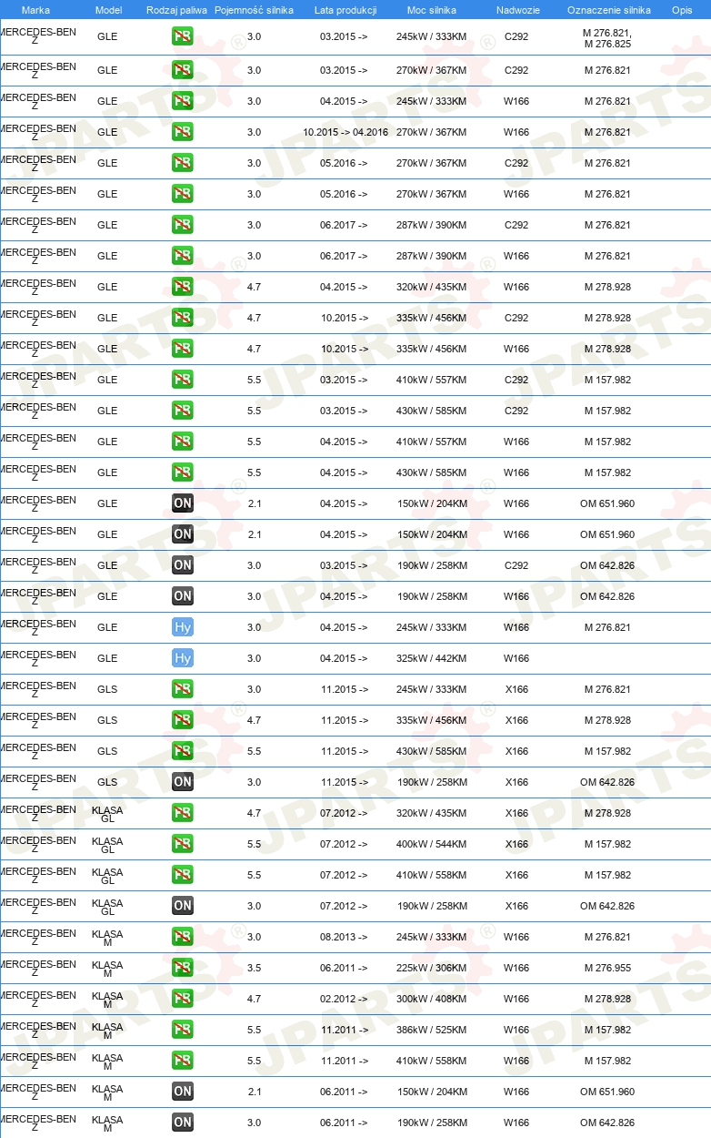The height and width of the screenshot is (1138, 711).
Task: Click the Oznaczenie silnika column header
Action: click(608, 10)
